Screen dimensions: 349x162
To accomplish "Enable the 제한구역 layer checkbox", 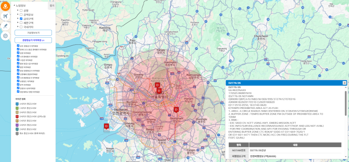I will (21, 23).
